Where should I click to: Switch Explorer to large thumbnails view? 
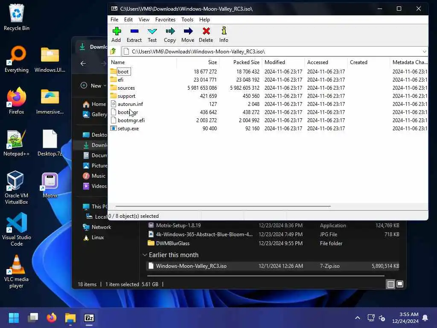coord(400,284)
